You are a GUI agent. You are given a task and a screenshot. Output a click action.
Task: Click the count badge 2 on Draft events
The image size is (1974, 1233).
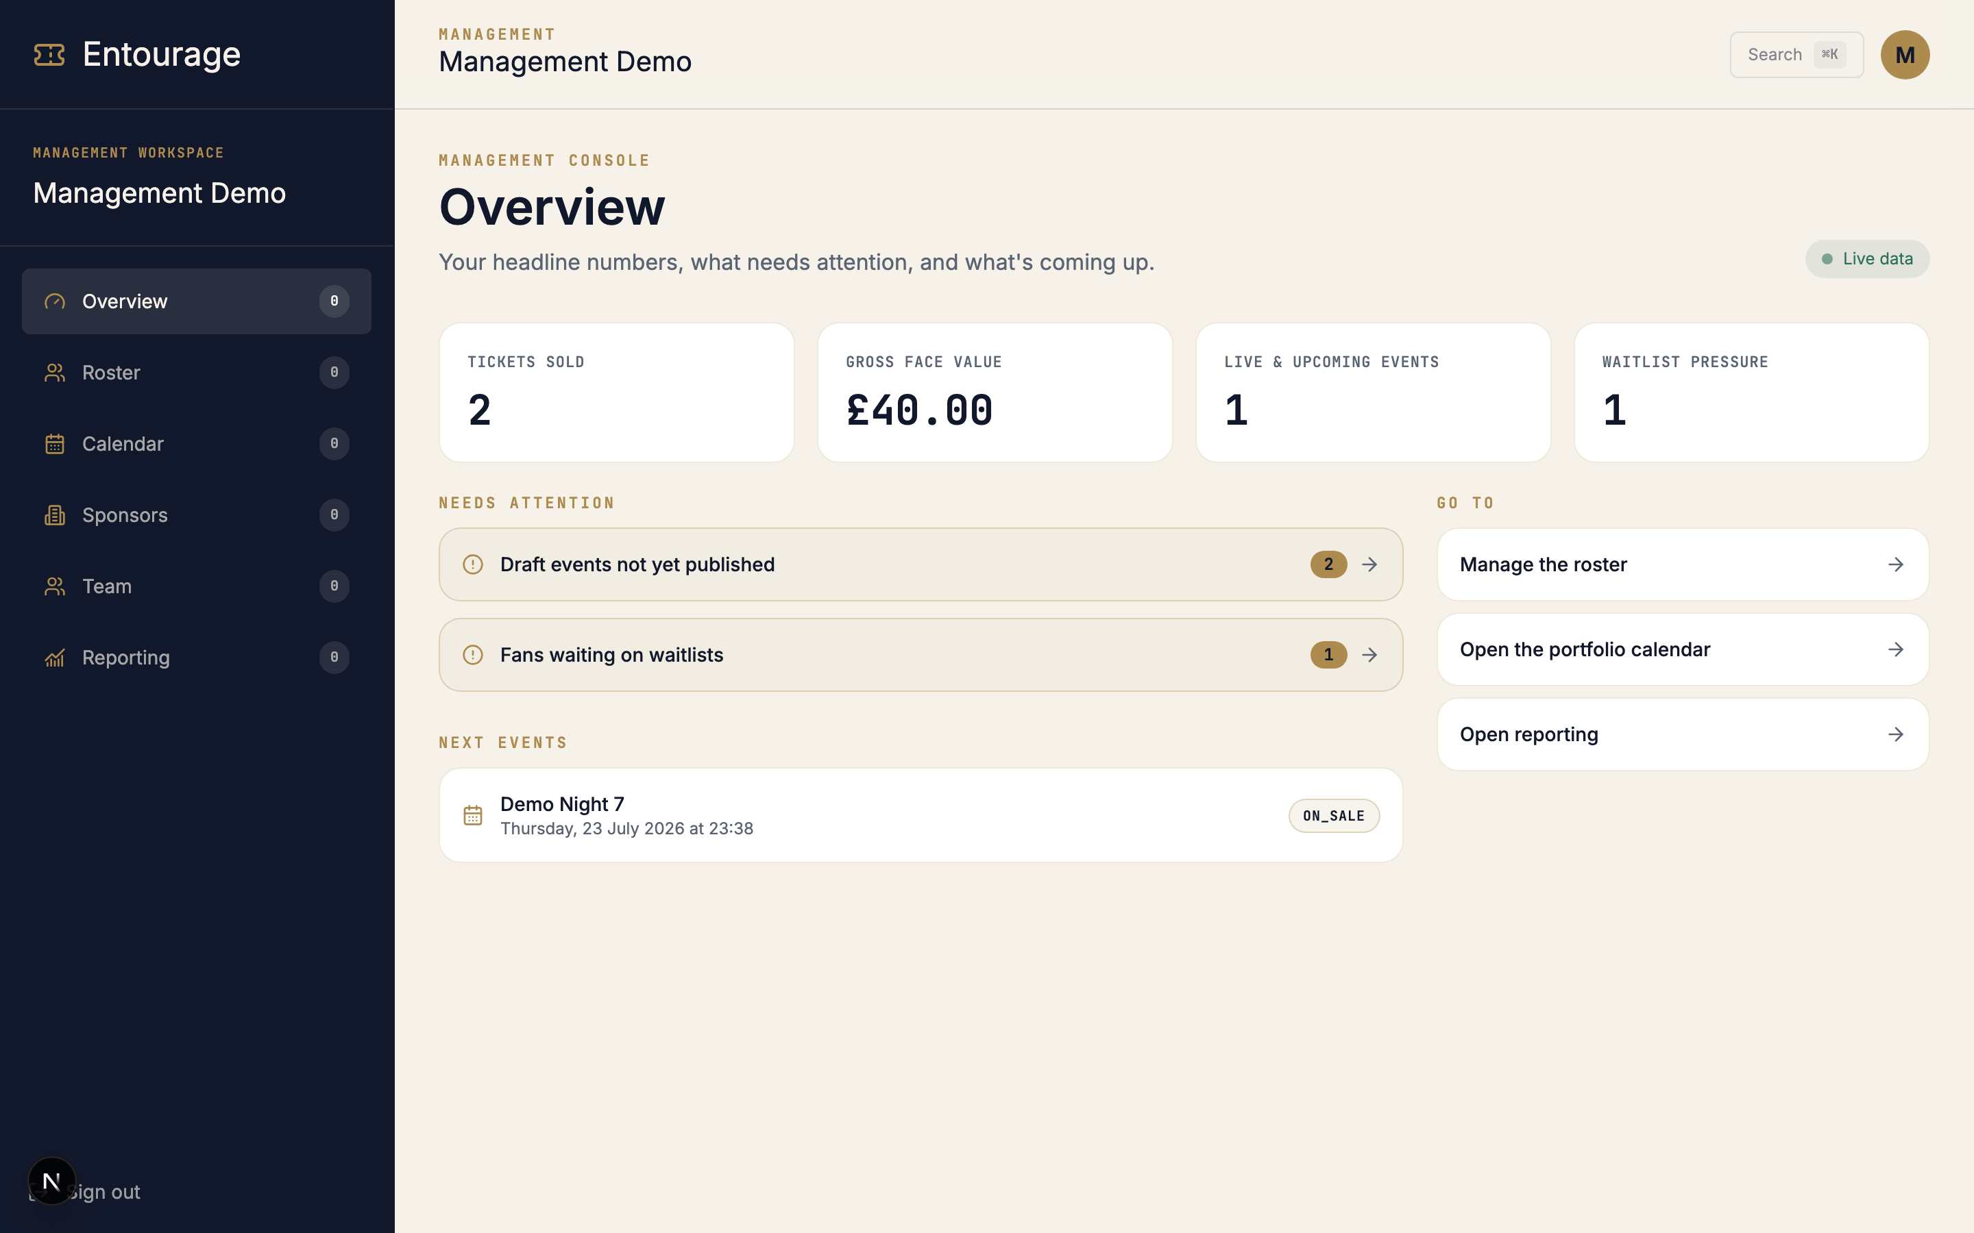pyautogui.click(x=1329, y=564)
